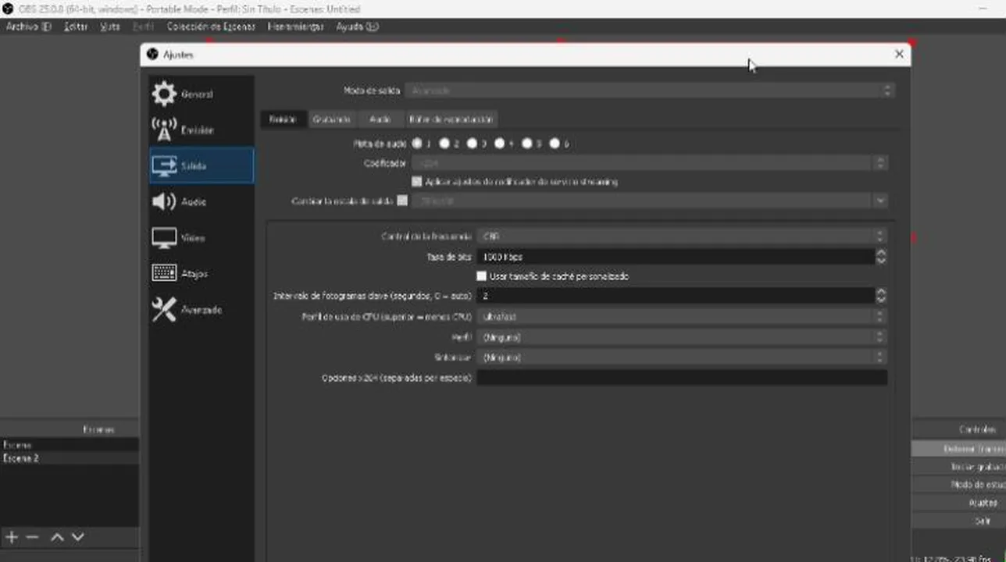
Task: Open 'Colección de Escenas' menu
Action: coord(211,27)
